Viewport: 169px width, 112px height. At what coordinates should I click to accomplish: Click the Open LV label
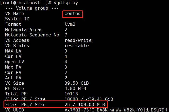[x=15, y=62]
